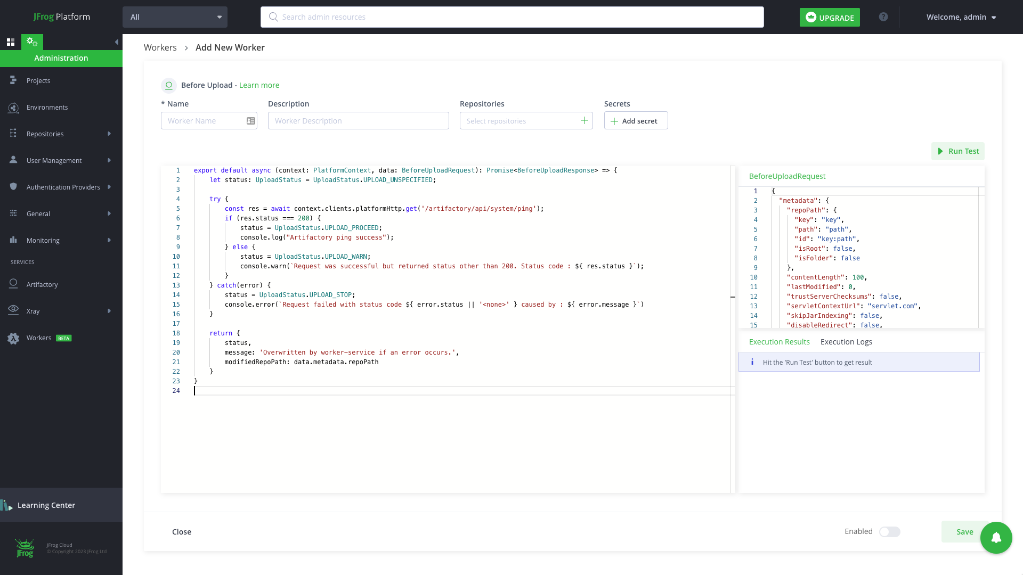Collapse the Administration sidebar panel
The height and width of the screenshot is (575, 1023).
pyautogui.click(x=117, y=42)
